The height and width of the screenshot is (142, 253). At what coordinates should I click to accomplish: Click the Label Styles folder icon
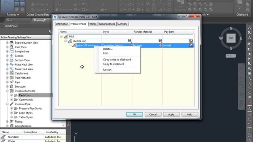16,113
